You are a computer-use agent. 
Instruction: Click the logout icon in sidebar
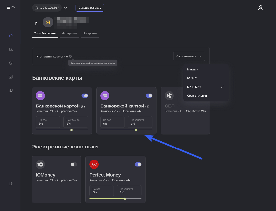11,184
